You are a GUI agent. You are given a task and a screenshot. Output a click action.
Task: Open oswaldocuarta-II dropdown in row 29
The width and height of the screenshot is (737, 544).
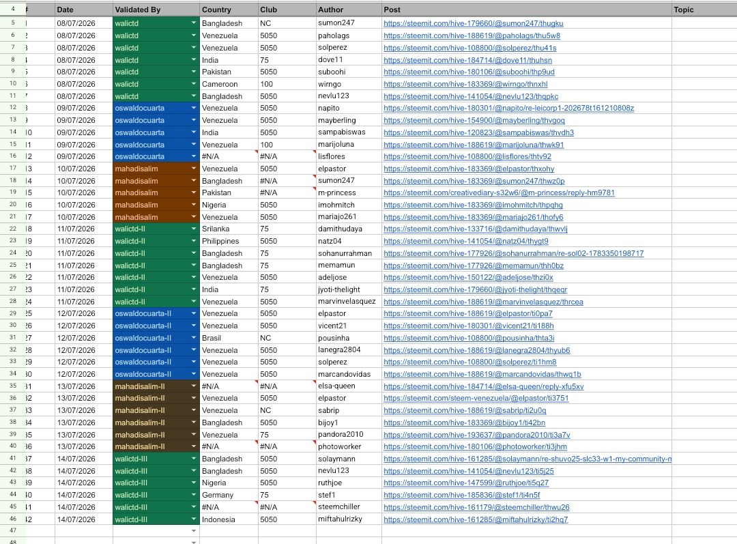[x=194, y=313]
